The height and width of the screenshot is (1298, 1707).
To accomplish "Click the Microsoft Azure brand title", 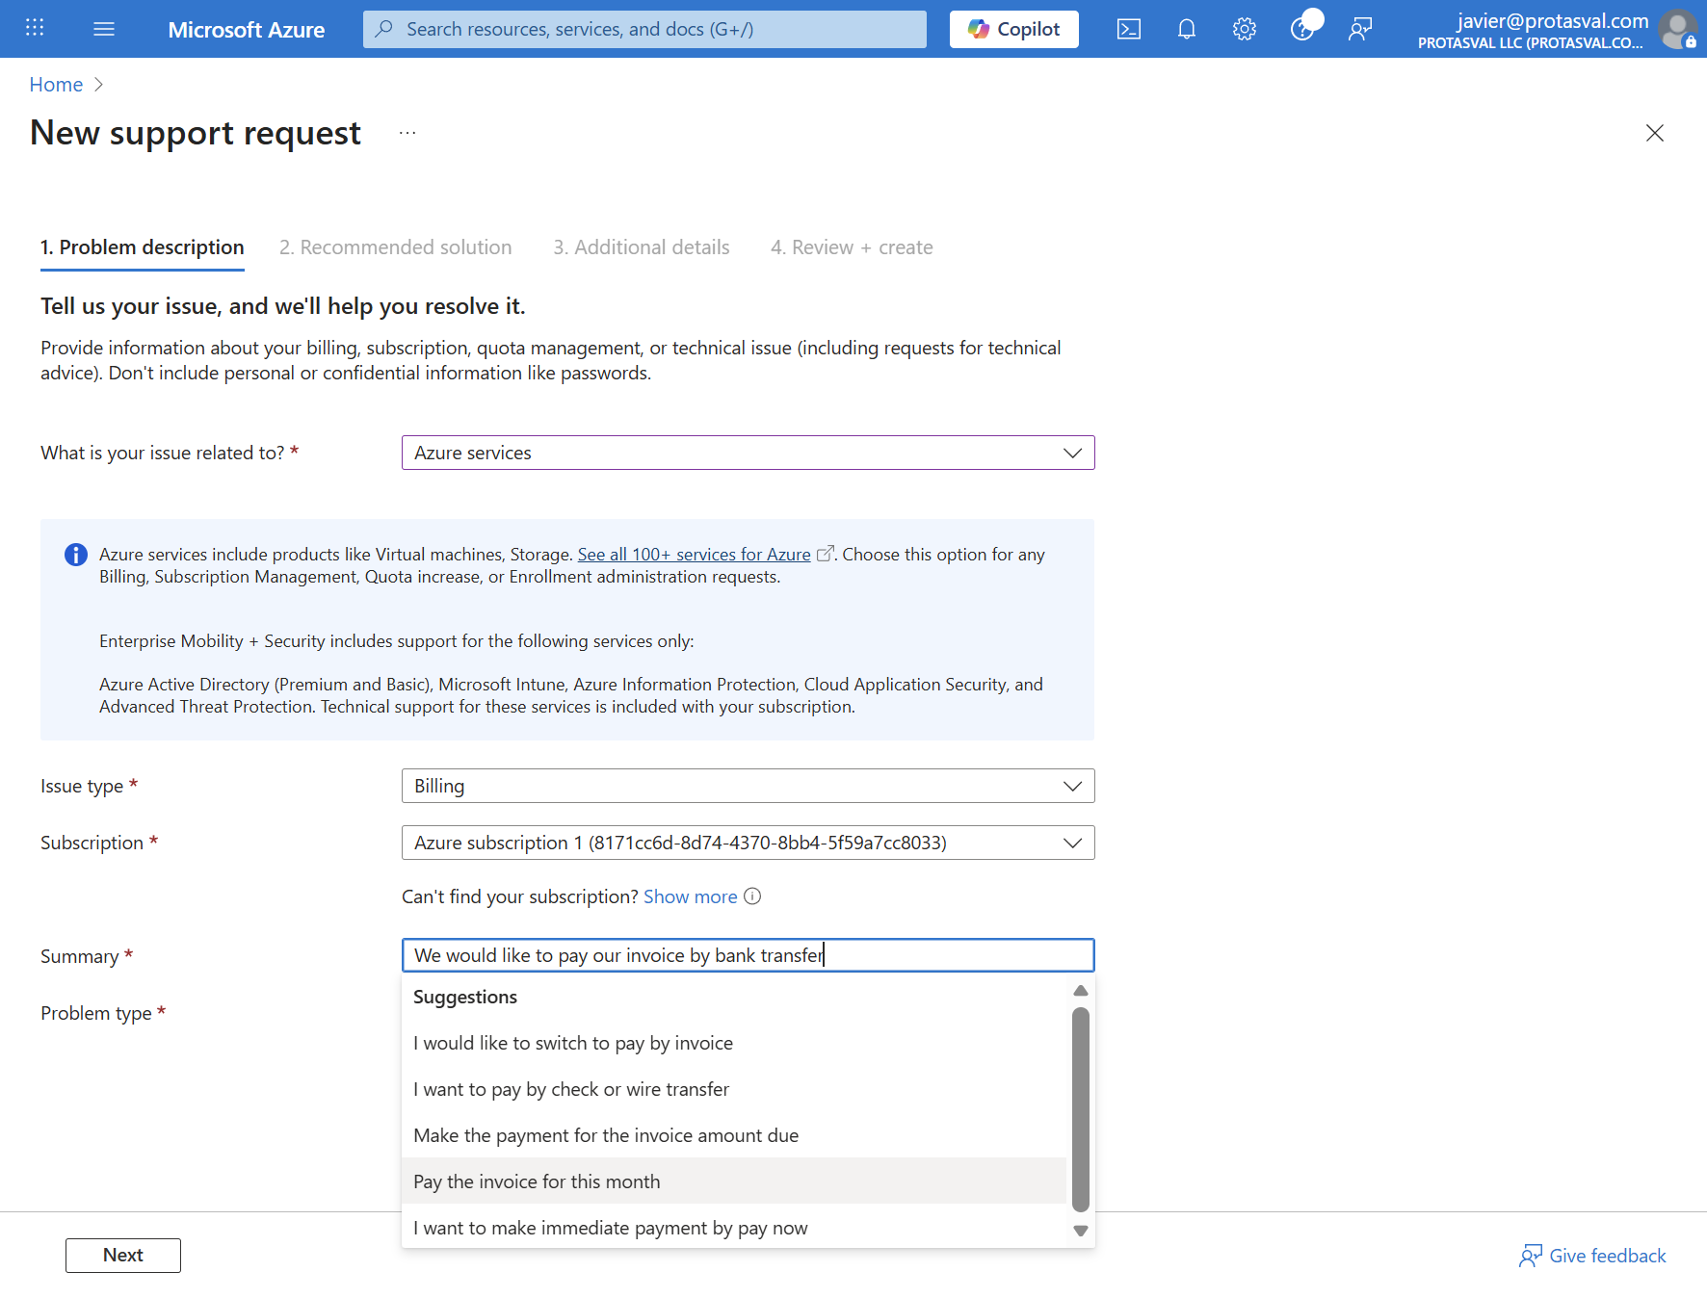I will click(x=247, y=30).
